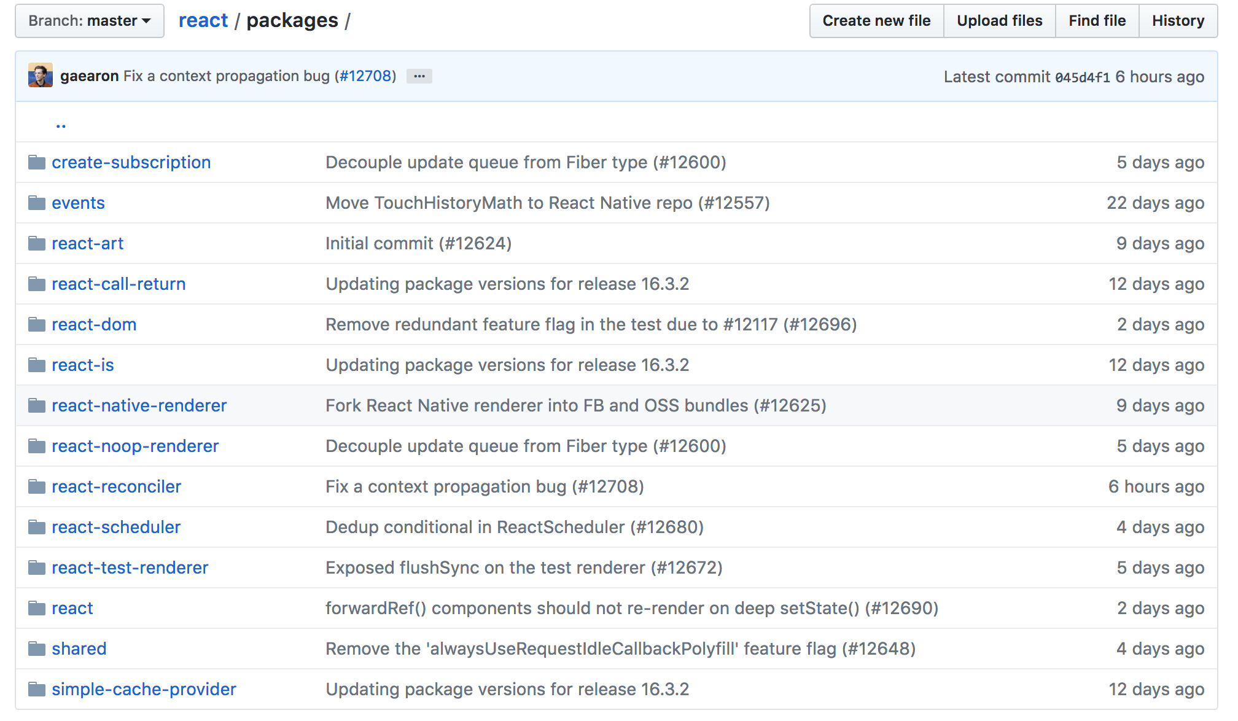
Task: Click the folder icon beside react-scheduler
Action: [x=37, y=528]
